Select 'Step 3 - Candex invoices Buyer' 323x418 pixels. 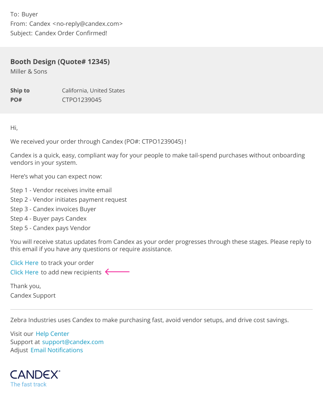tap(53, 209)
